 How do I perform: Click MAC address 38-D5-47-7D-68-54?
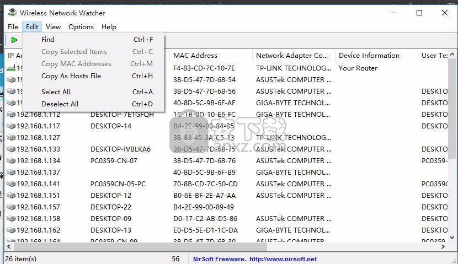pyautogui.click(x=205, y=79)
